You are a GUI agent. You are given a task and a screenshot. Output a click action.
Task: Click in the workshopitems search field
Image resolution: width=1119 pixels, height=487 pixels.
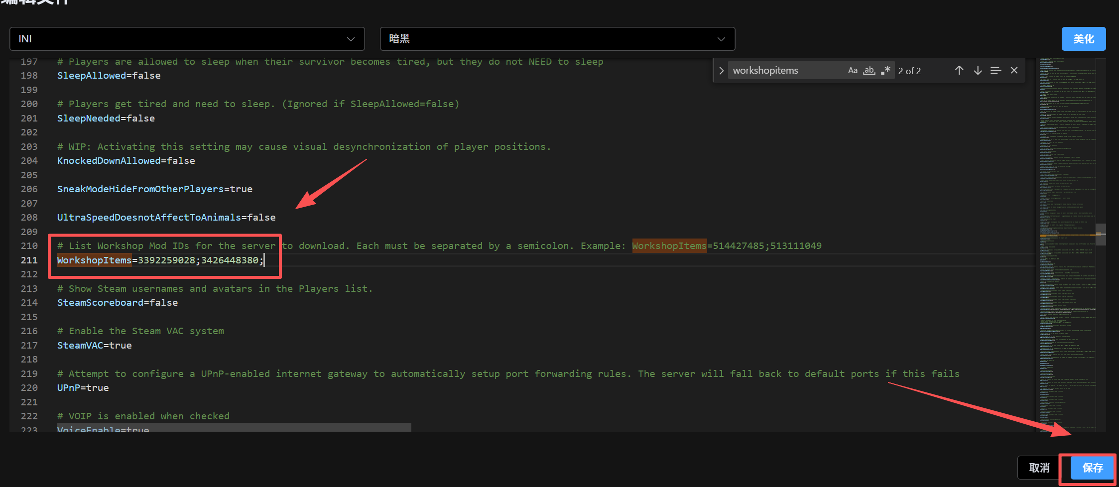tap(786, 71)
